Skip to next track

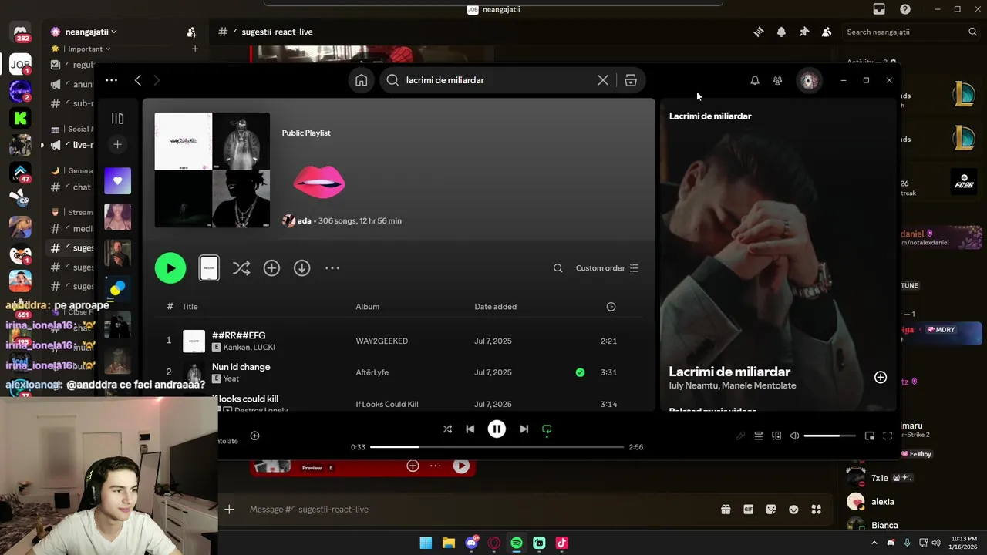tap(524, 429)
